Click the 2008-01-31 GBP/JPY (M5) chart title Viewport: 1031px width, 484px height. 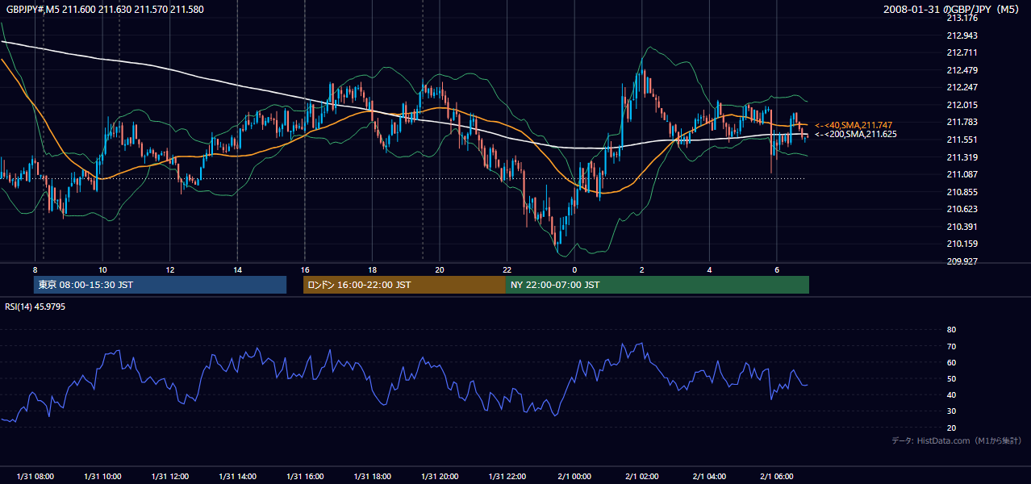[x=952, y=9]
